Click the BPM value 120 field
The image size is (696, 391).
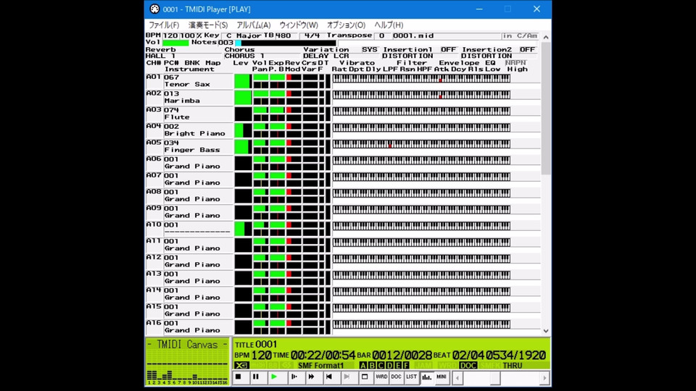pyautogui.click(x=170, y=35)
